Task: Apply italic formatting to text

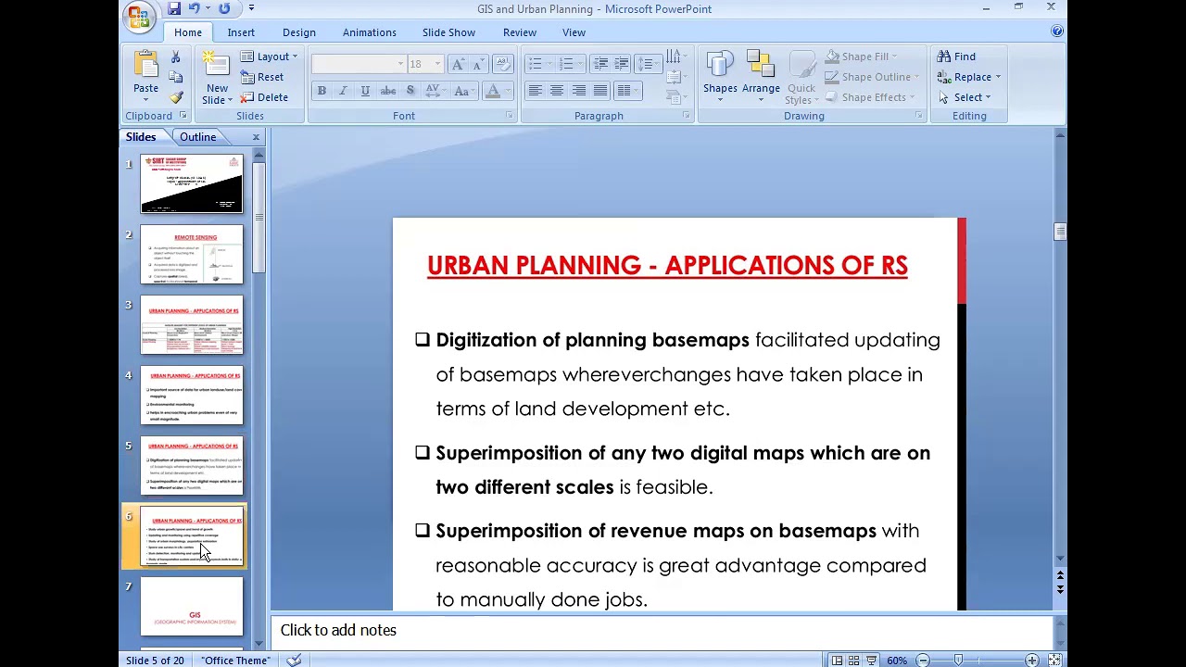Action: (343, 90)
